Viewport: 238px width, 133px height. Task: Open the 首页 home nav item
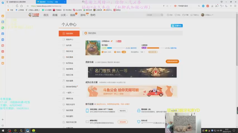click(x=46, y=15)
